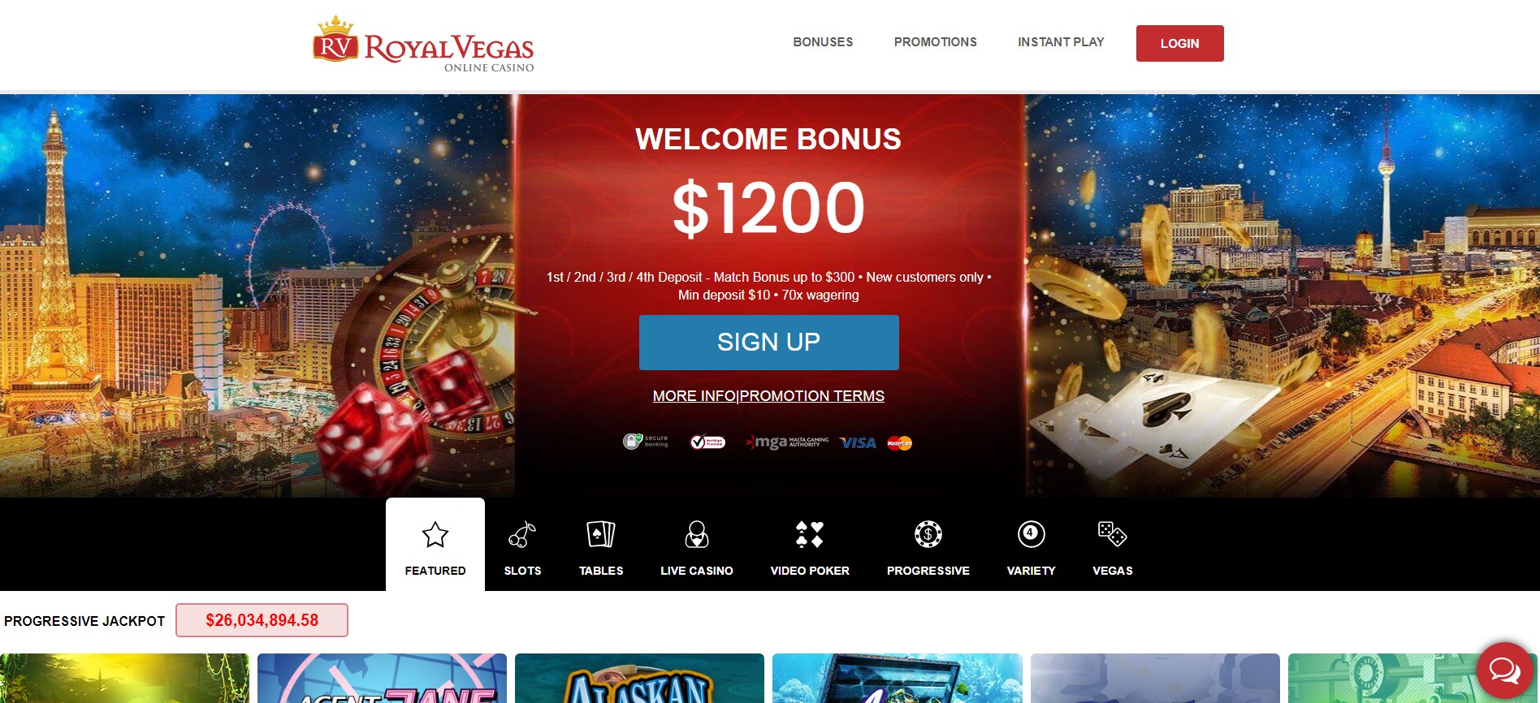Image resolution: width=1540 pixels, height=703 pixels.
Task: Click the Royal Vegas logo
Action: click(423, 45)
